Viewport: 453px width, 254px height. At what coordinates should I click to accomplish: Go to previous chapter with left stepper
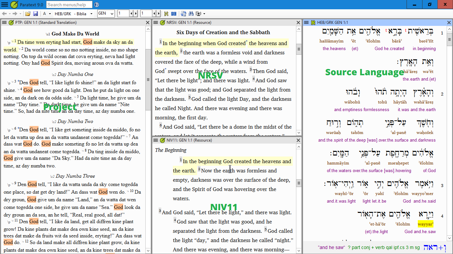pos(131,14)
